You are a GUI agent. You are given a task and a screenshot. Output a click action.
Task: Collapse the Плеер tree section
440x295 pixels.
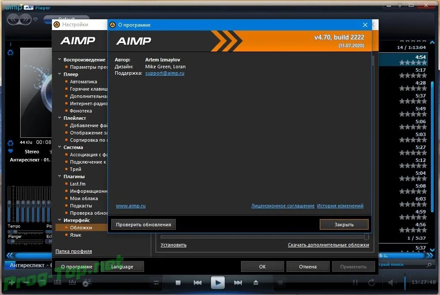pyautogui.click(x=59, y=74)
